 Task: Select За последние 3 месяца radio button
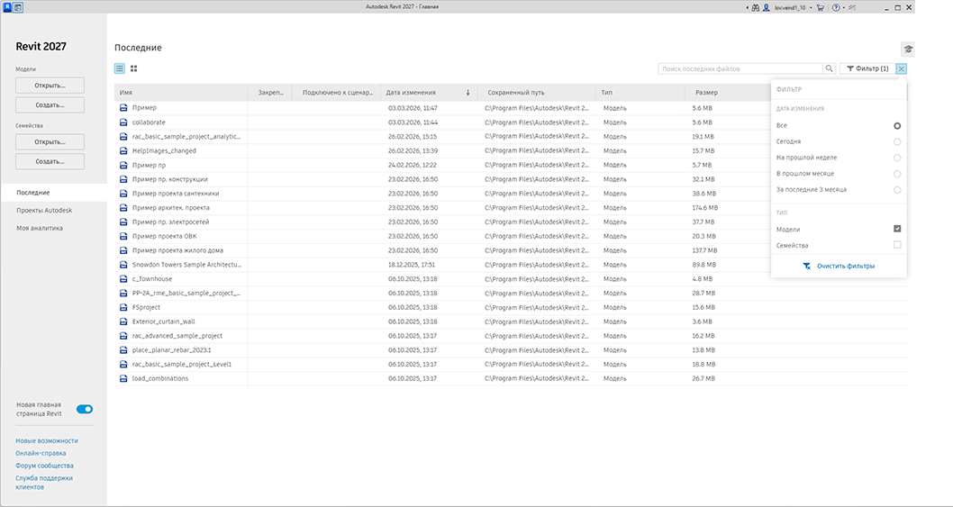coord(897,190)
